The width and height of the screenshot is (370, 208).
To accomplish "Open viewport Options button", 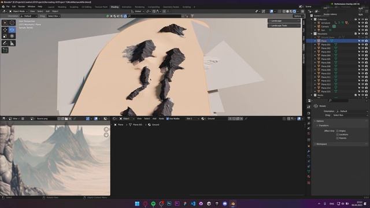I will (298, 16).
